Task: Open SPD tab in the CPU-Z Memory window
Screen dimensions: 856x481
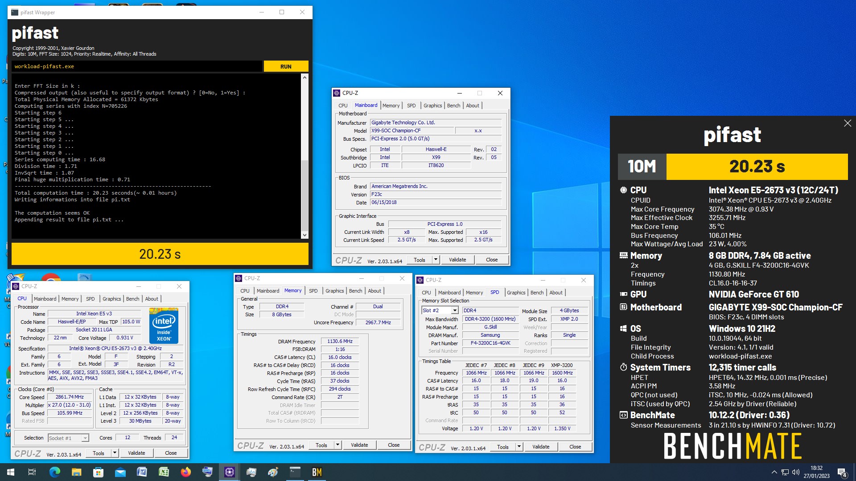Action: [313, 291]
